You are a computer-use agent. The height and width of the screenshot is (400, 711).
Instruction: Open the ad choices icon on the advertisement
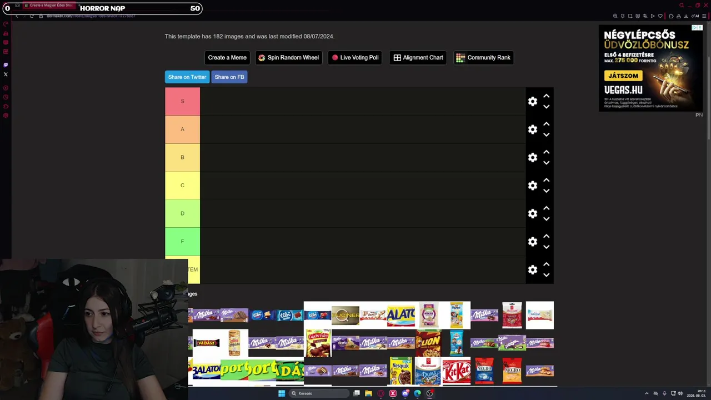[694, 27]
